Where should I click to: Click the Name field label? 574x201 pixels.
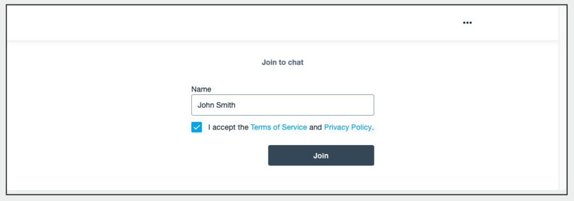[x=201, y=89]
